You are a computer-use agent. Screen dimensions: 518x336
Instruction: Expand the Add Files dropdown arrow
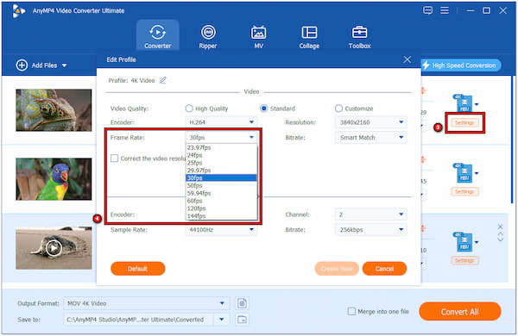point(64,65)
